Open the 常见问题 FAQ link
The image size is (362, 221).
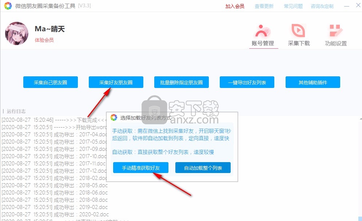click(x=293, y=6)
